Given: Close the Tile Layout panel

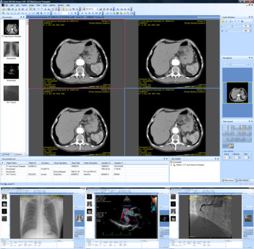Looking at the screenshot, I should point(252,121).
